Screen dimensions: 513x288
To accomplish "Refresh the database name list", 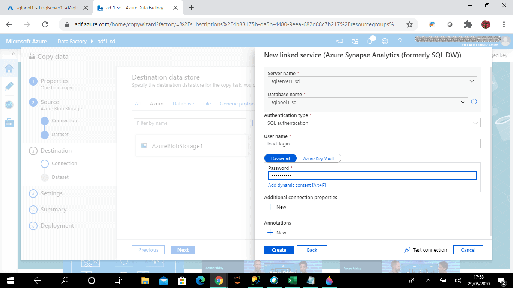I will 474,102.
